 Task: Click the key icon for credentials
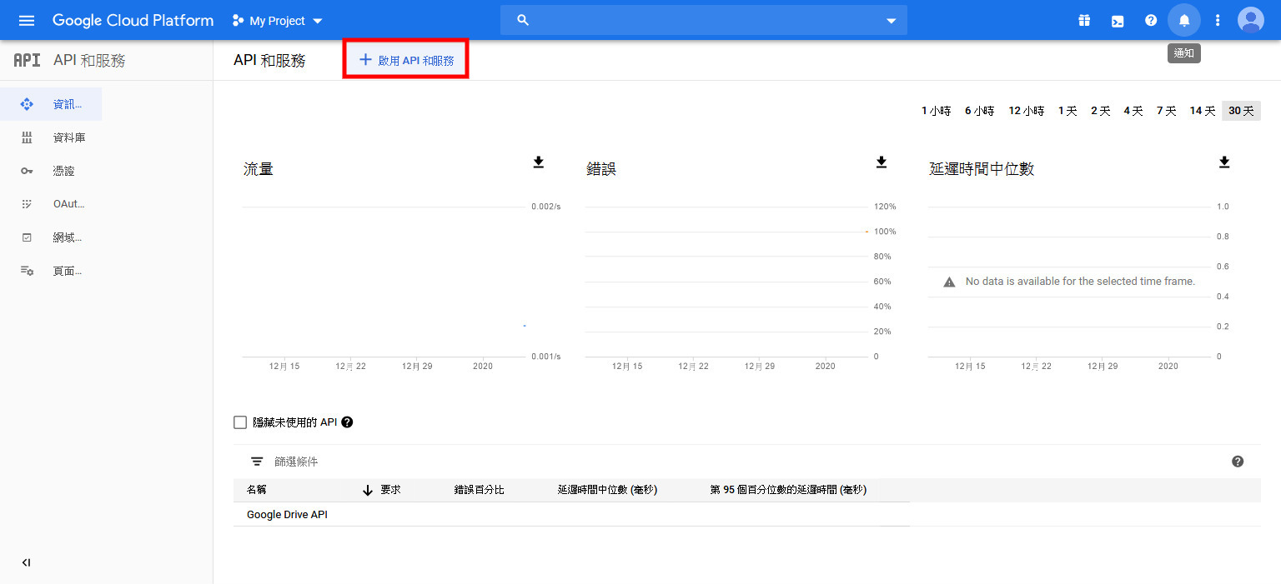(27, 171)
